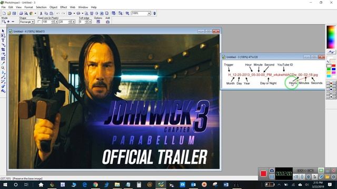The height and width of the screenshot is (189, 337).
Task: Paste clipboard contents from toolbar
Action: pyautogui.click(x=52, y=13)
